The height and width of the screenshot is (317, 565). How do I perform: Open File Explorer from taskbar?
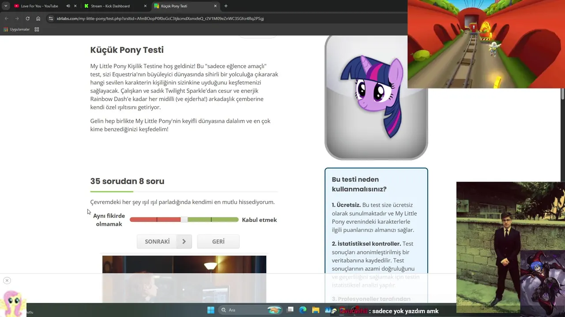pyautogui.click(x=316, y=310)
